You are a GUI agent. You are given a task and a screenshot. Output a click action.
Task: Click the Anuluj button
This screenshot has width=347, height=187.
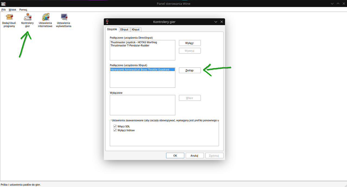point(194,156)
